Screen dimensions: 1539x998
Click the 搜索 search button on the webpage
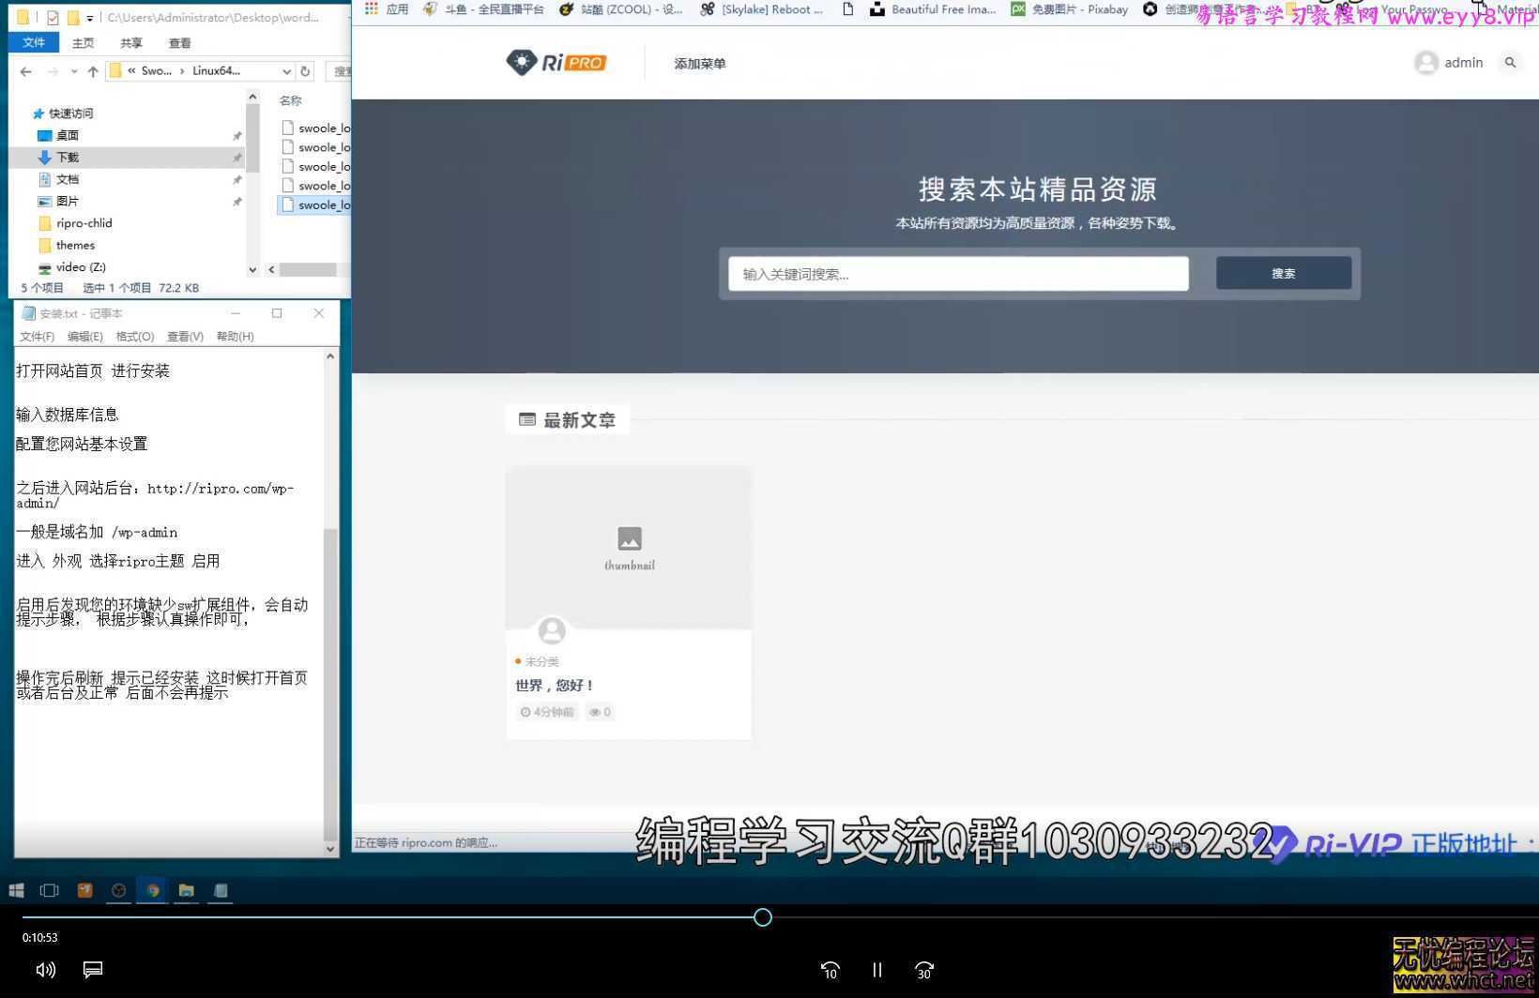(x=1283, y=273)
